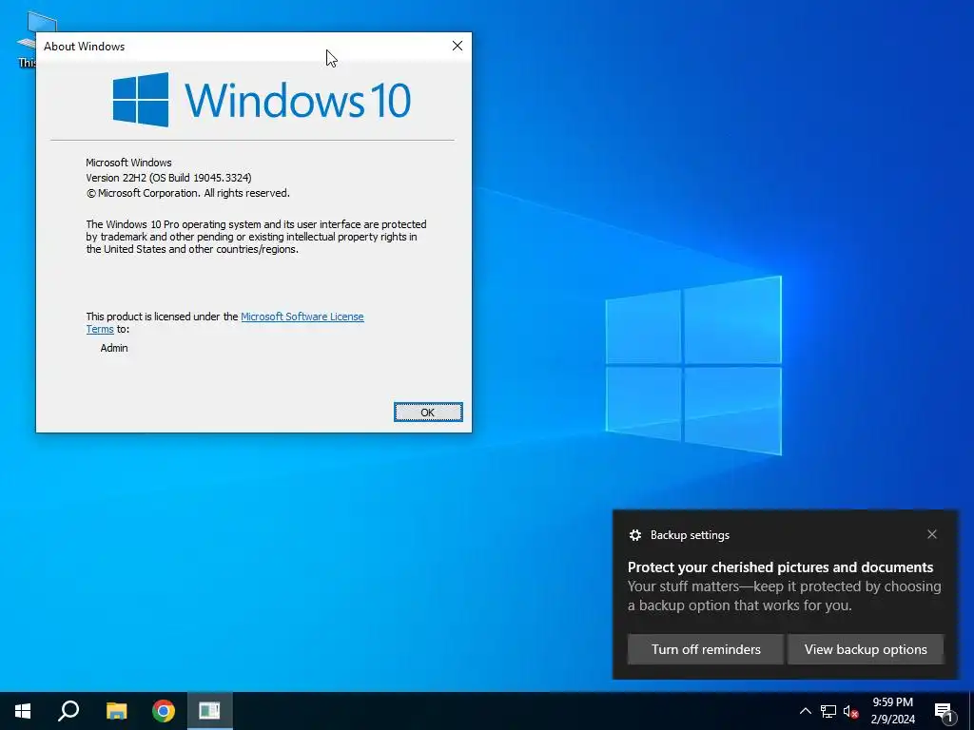Dismiss the Backup settings notification
This screenshot has width=974, height=730.
(x=932, y=534)
